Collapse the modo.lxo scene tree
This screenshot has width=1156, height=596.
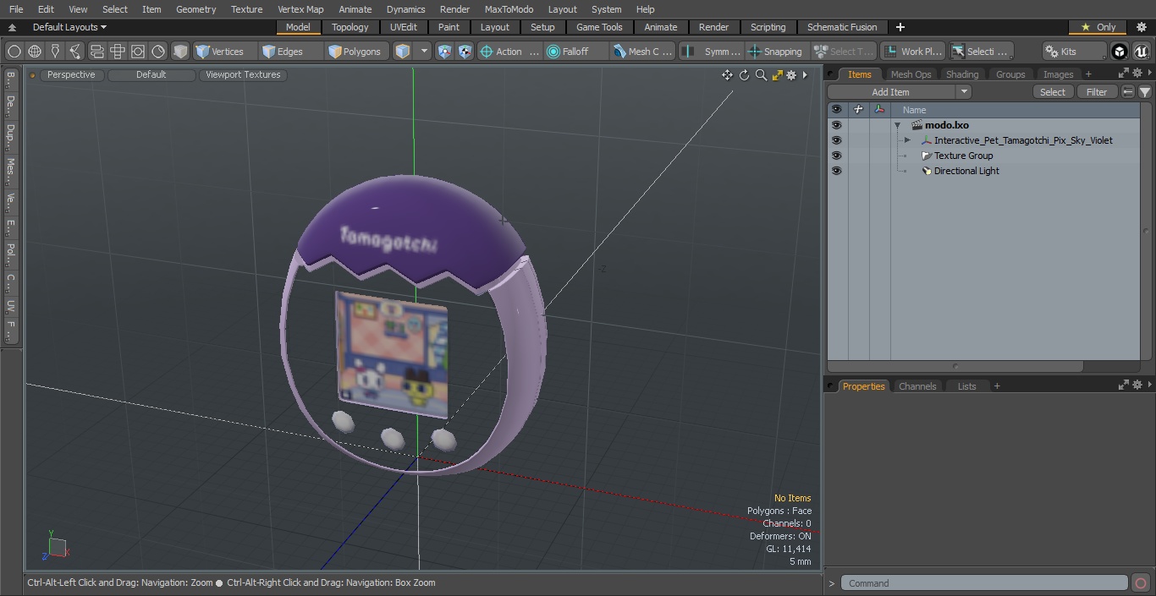[897, 125]
